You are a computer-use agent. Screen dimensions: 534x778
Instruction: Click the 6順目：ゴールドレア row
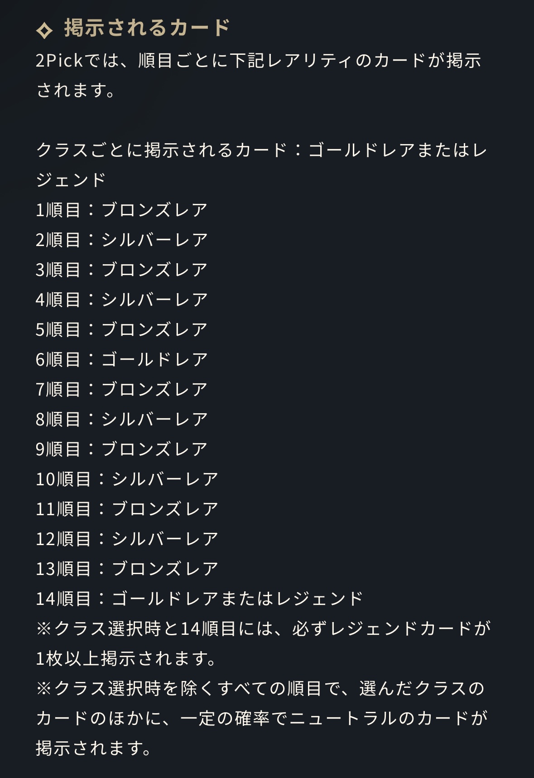(121, 359)
